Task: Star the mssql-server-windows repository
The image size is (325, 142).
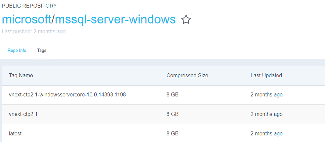Action: pyautogui.click(x=186, y=20)
